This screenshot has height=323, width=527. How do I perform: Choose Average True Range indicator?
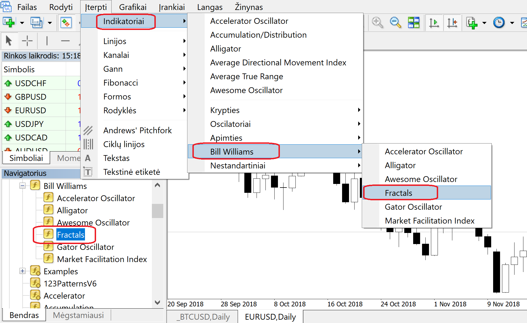[x=275, y=76]
